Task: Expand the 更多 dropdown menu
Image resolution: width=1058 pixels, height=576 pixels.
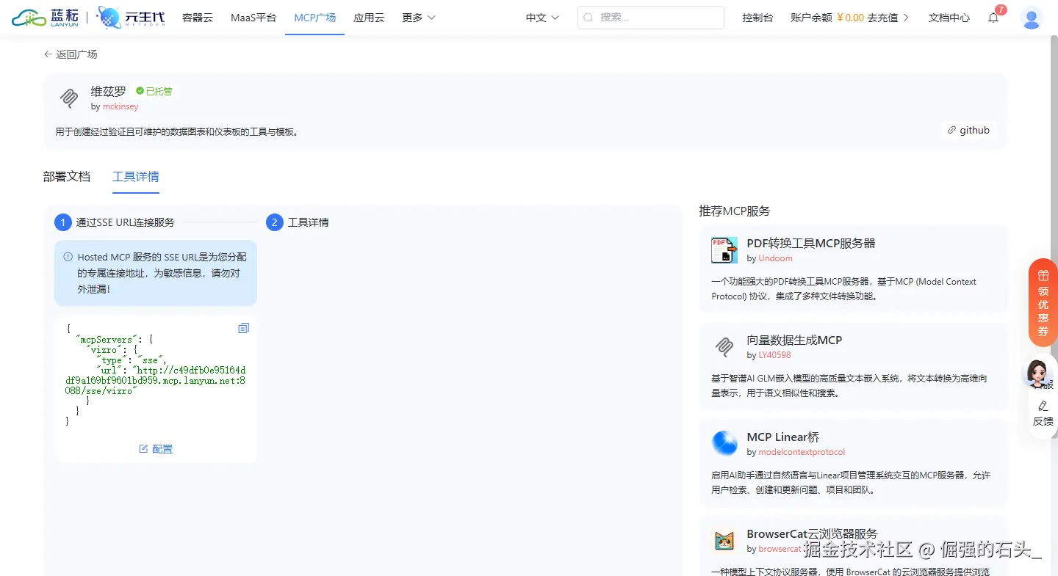Action: click(418, 17)
